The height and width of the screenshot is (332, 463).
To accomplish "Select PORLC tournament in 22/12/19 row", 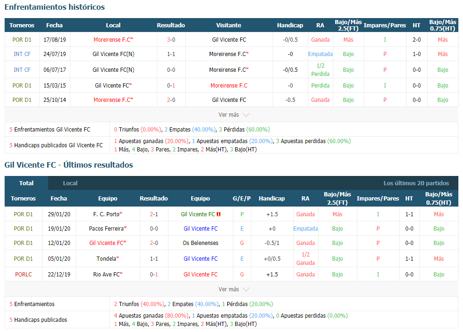I will pos(23,275).
